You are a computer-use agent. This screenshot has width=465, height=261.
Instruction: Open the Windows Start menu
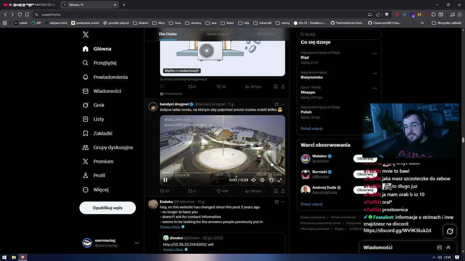(x=4, y=257)
